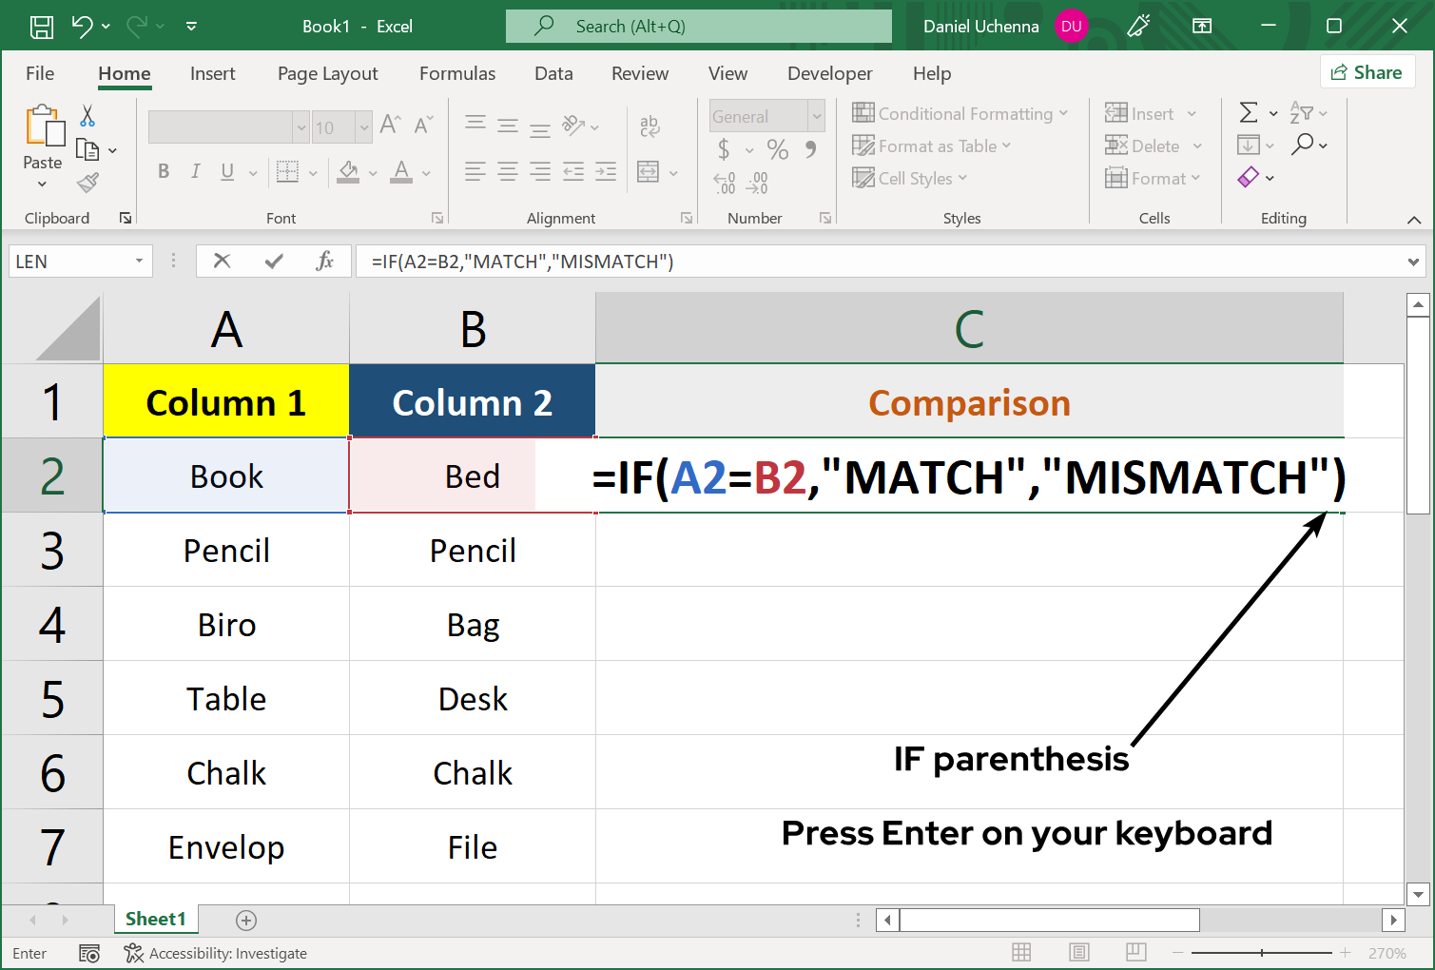Select Normal view in status bar
This screenshot has width=1435, height=970.
coord(1021,953)
